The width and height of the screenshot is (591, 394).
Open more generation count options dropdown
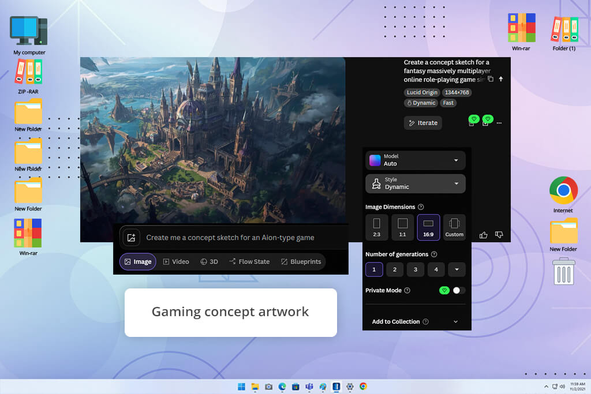click(x=457, y=270)
